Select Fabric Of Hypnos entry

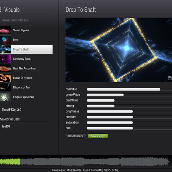coord(23,78)
